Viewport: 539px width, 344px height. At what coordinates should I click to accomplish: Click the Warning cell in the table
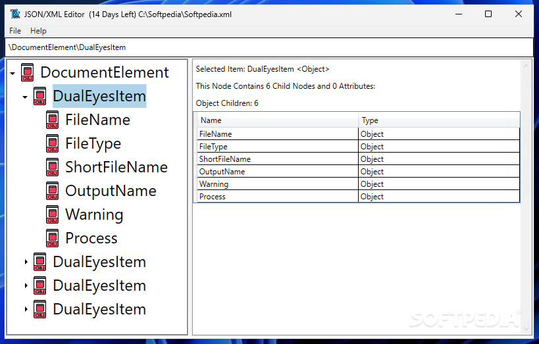[x=278, y=184]
